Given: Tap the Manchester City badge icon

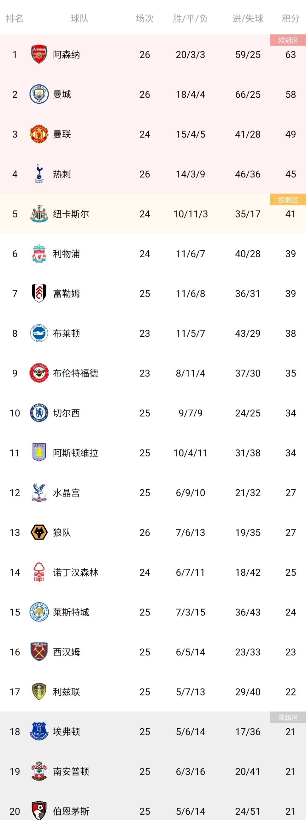Looking at the screenshot, I should click(x=39, y=94).
